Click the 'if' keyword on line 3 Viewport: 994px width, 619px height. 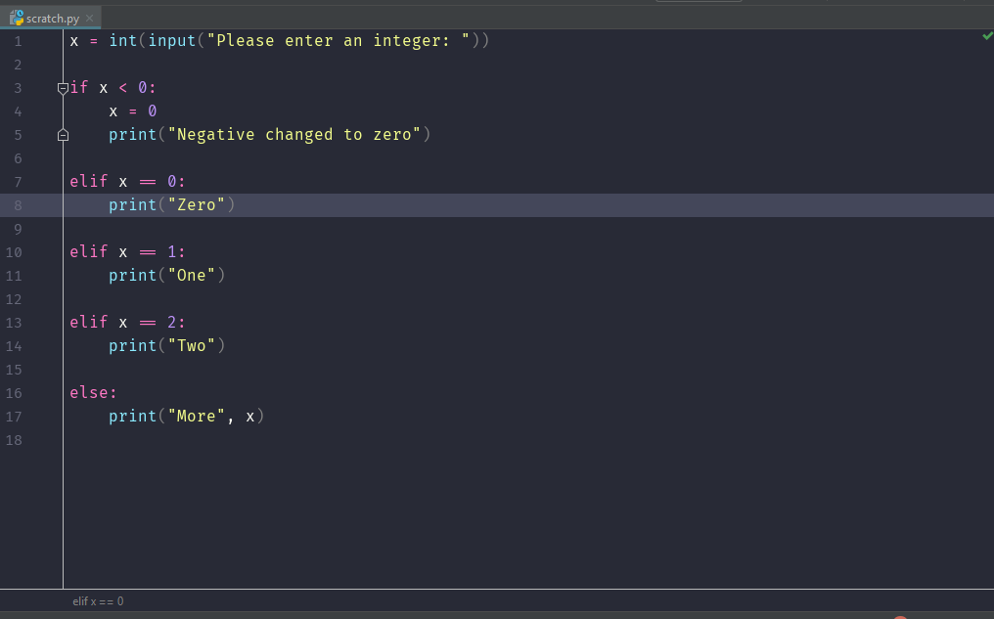click(79, 87)
